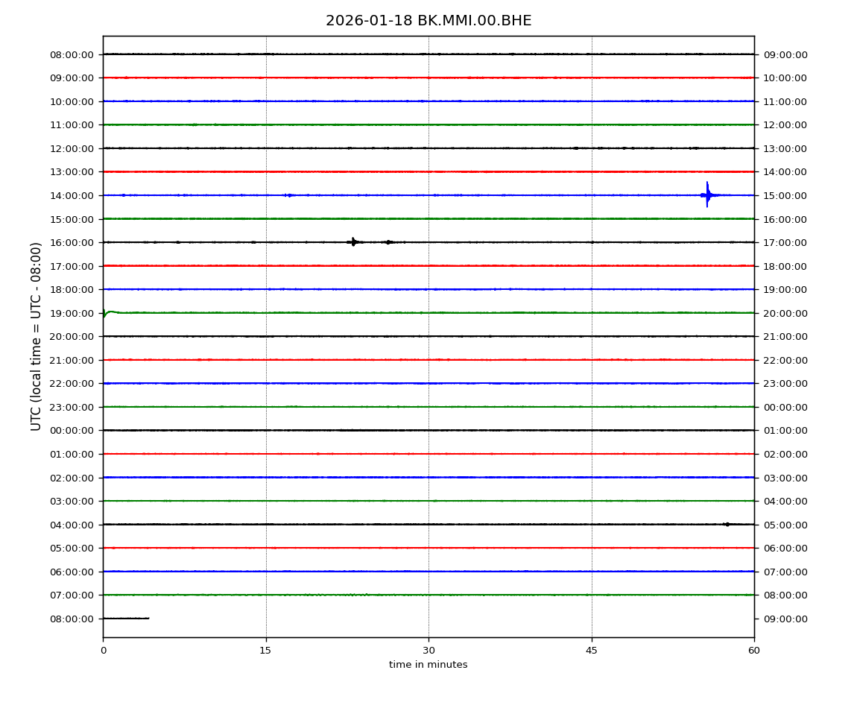The image size is (857, 708).
Task: Click the short partial black trace at the bottom
Action: click(126, 618)
